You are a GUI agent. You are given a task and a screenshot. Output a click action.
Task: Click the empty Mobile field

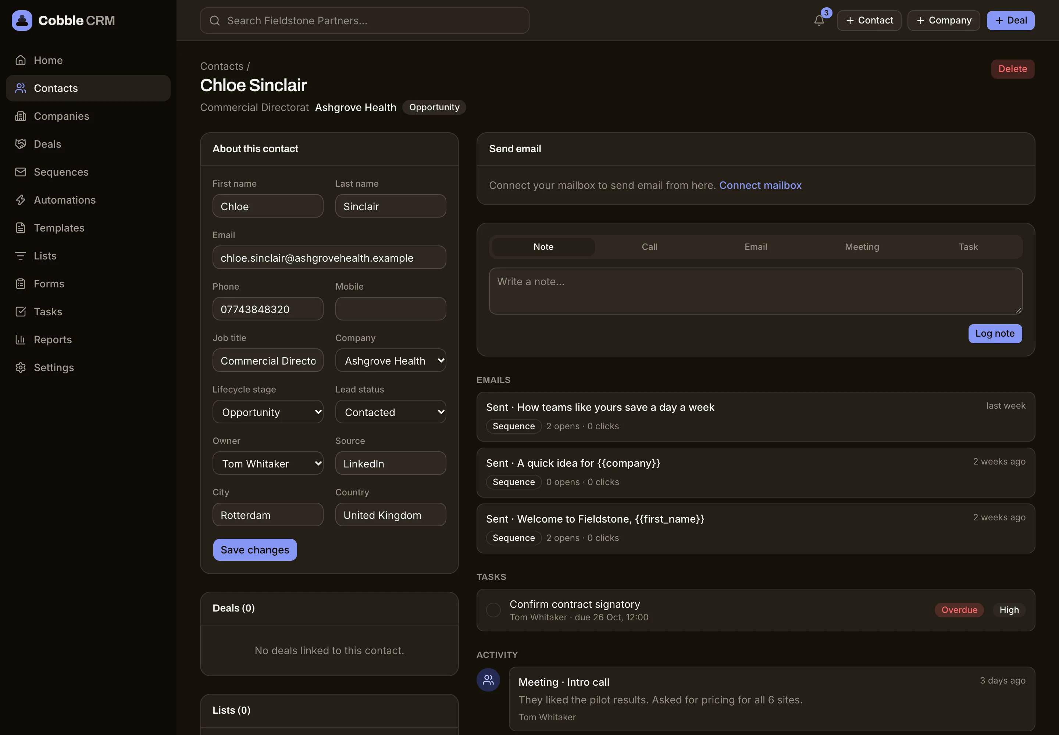[391, 309]
